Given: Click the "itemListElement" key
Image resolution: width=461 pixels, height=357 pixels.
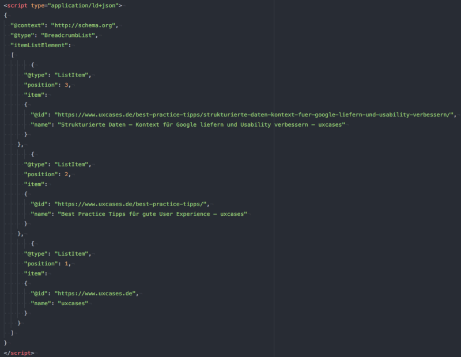Looking at the screenshot, I should click(39, 45).
